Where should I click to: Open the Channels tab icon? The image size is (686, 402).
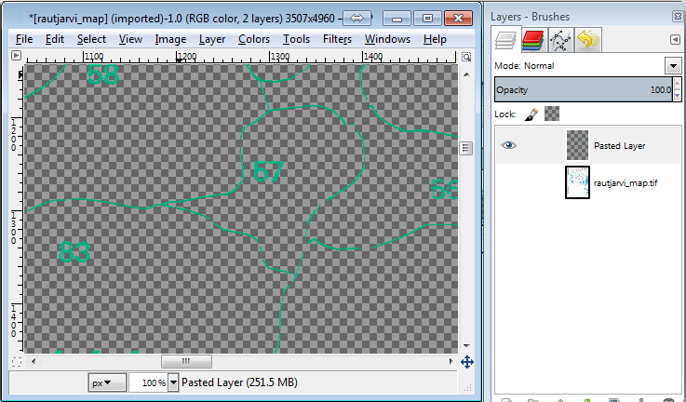click(x=533, y=39)
